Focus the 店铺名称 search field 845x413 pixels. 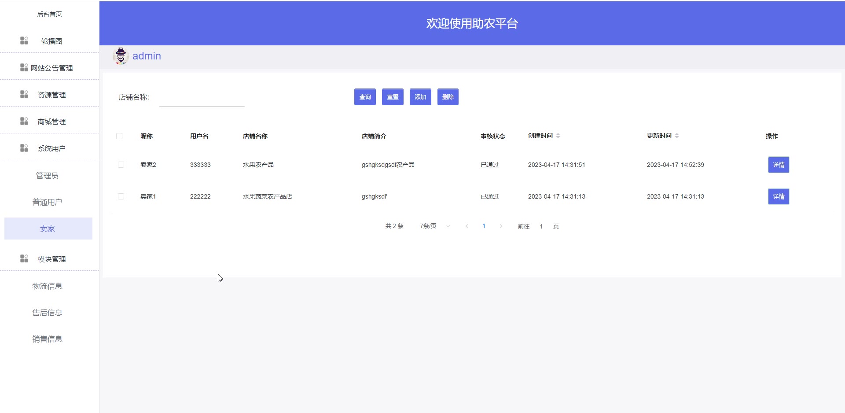[202, 98]
